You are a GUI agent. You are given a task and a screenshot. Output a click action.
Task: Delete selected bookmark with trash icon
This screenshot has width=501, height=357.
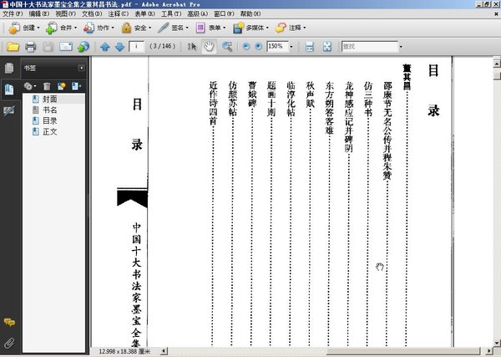coord(47,86)
